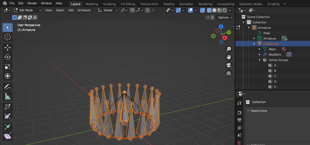Add a new workspace with plus
Image resolution: width=310 pixels, height=145 pixels.
coord(285,4)
